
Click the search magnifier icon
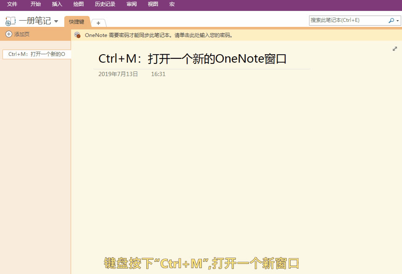pyautogui.click(x=390, y=20)
